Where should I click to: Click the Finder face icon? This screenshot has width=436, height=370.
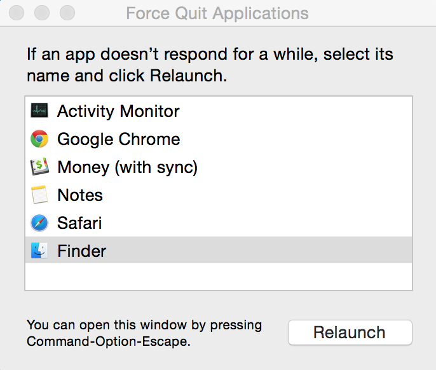pyautogui.click(x=39, y=251)
